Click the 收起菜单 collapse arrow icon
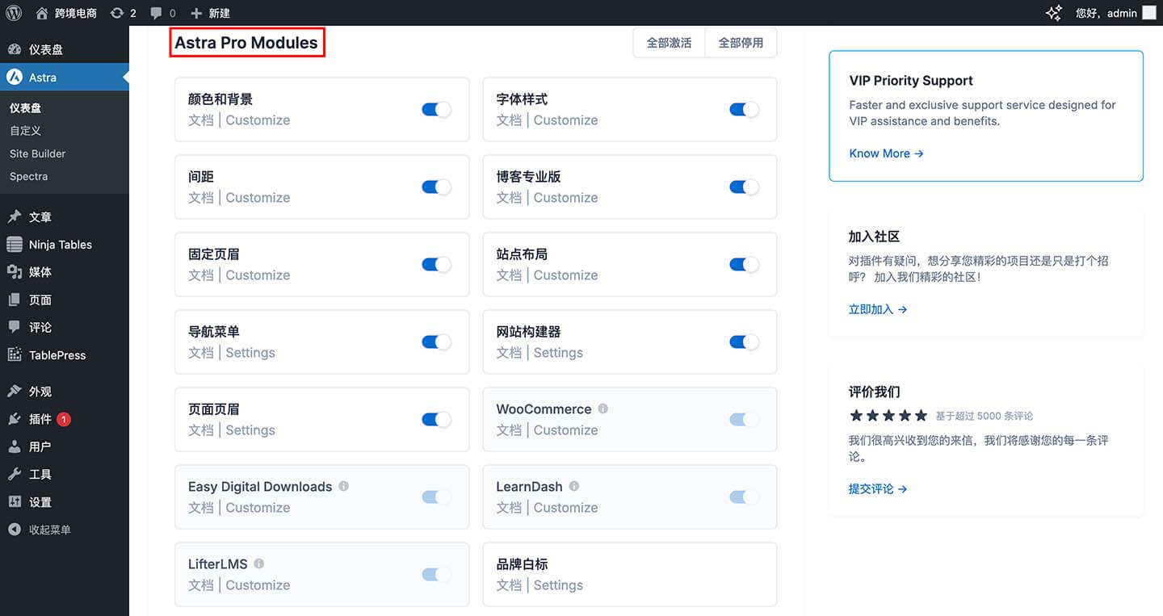Screen dimensions: 1163x616 pos(15,530)
